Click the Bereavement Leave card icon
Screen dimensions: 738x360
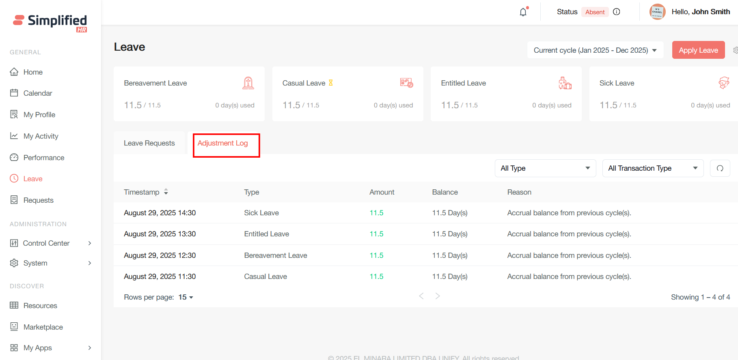coord(248,83)
